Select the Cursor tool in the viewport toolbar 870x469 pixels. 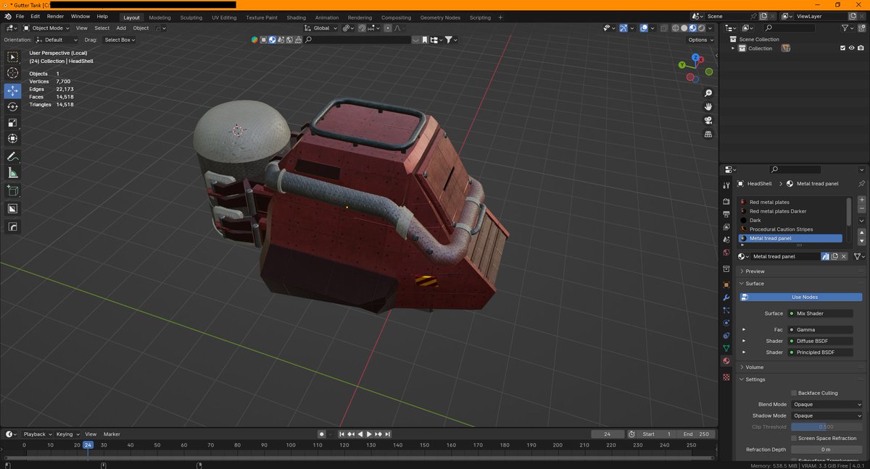click(12, 73)
